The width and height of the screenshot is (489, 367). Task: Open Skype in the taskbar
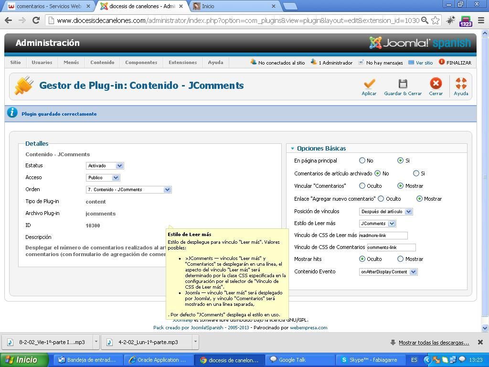click(x=371, y=360)
